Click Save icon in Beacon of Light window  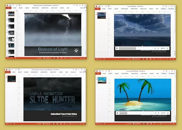tap(10, 6)
